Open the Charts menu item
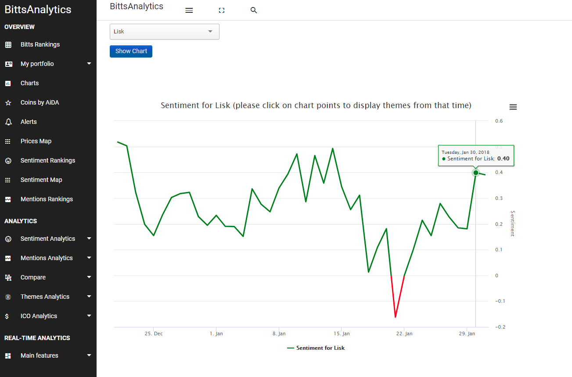This screenshot has width=572, height=377. [29, 83]
